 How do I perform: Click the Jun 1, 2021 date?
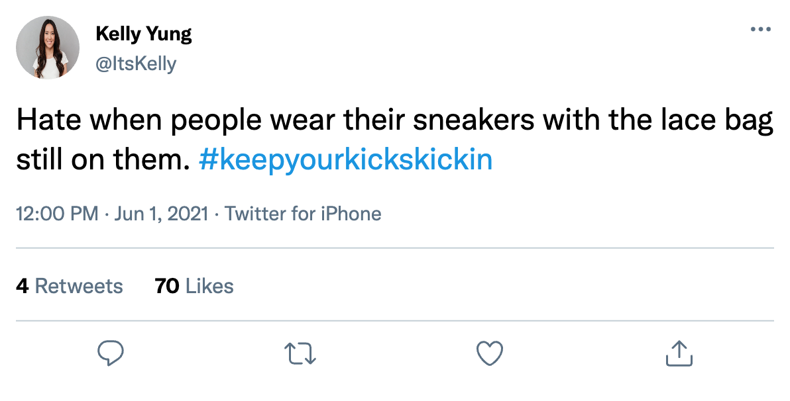(x=162, y=214)
